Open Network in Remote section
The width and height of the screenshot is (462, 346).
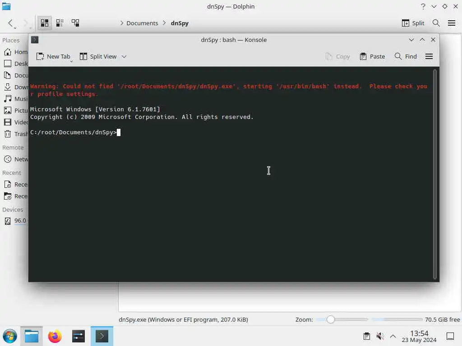coord(15,159)
